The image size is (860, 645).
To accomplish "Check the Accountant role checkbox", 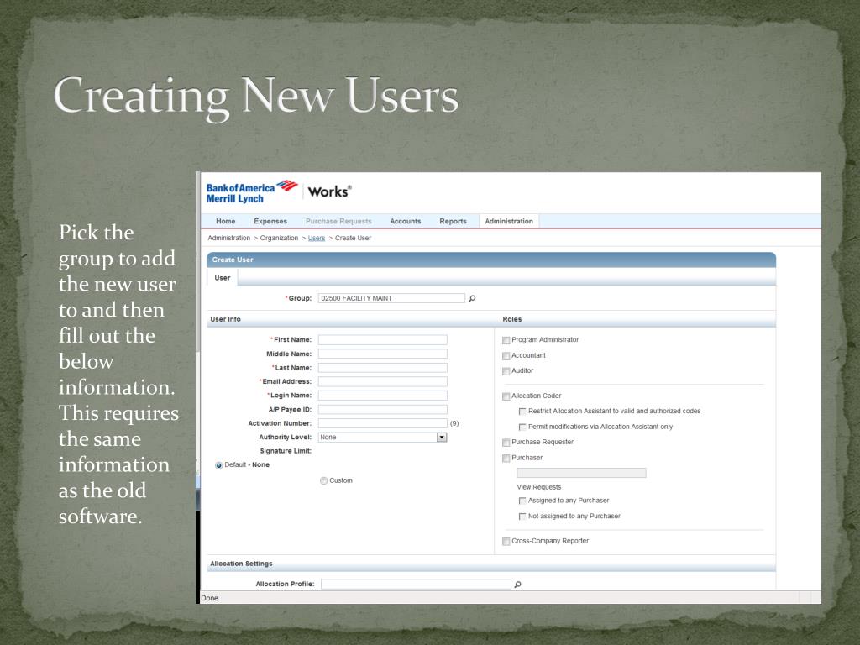I will (506, 356).
